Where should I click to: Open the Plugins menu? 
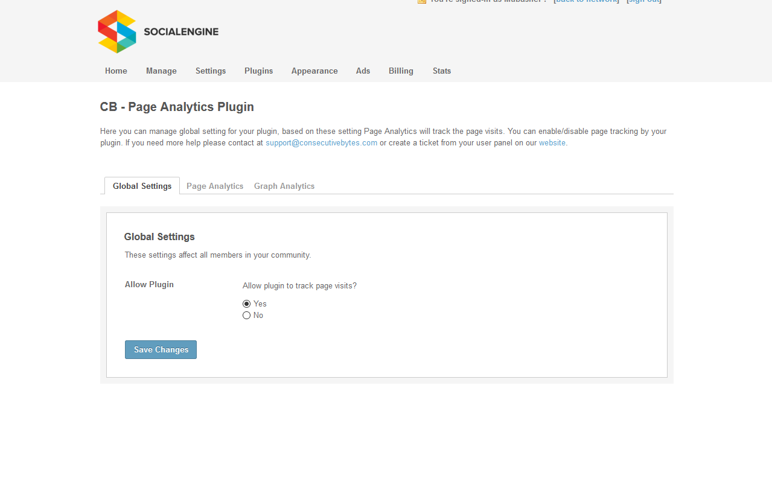[258, 71]
